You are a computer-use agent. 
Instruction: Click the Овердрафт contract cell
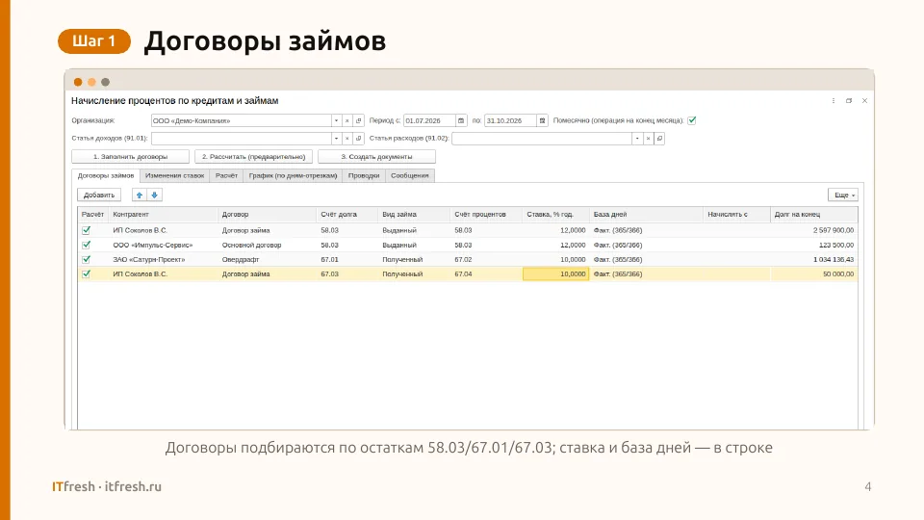pyautogui.click(x=267, y=259)
